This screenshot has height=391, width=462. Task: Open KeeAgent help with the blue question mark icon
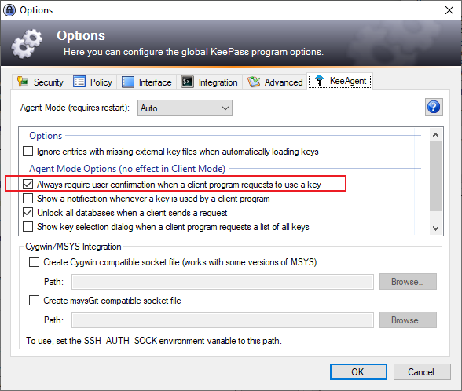434,107
